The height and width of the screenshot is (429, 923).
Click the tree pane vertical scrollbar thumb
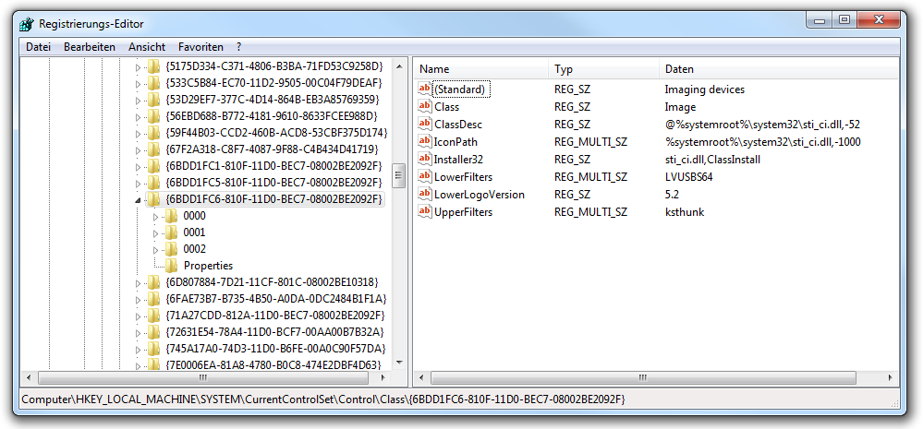click(x=398, y=174)
